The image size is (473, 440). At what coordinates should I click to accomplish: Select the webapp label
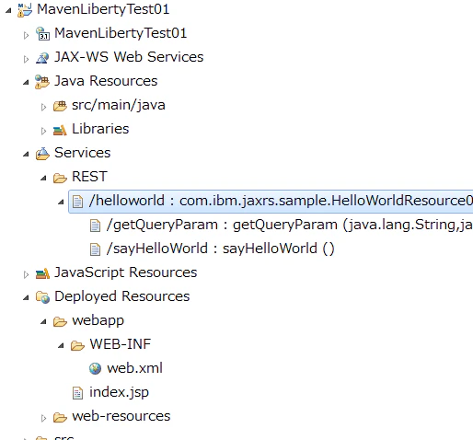click(98, 321)
